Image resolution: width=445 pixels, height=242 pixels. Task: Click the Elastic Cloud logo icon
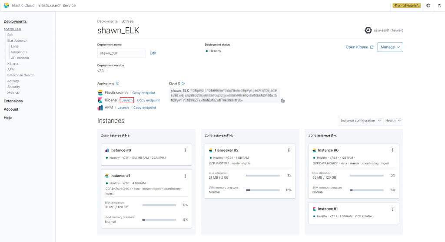click(x=6, y=5)
